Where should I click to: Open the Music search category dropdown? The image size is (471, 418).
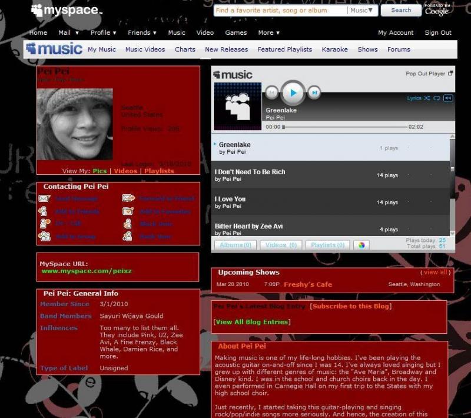click(x=360, y=11)
